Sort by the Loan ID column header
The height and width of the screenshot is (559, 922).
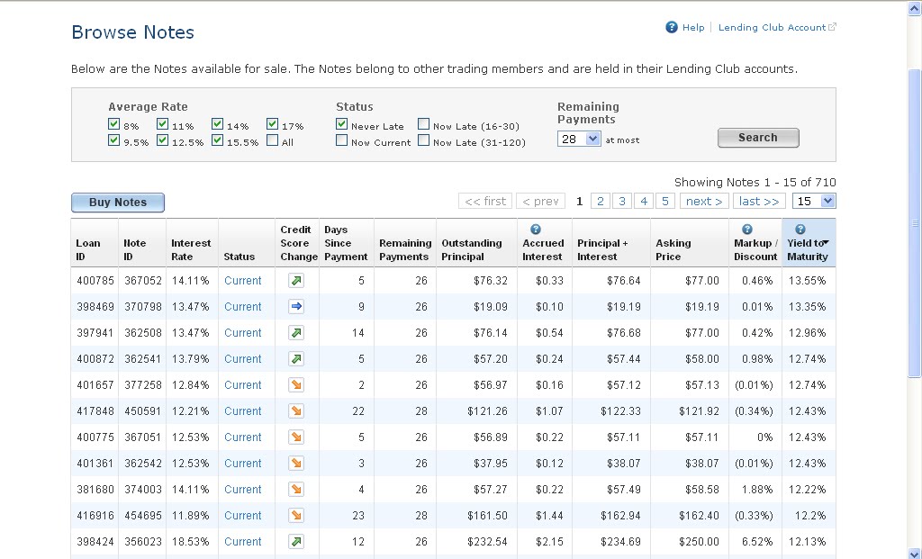click(x=87, y=250)
